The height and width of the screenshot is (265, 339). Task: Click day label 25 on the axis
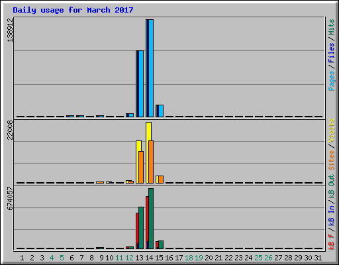(x=258, y=258)
